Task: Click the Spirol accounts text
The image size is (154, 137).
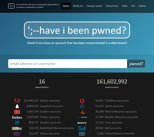Action: tap(114, 106)
